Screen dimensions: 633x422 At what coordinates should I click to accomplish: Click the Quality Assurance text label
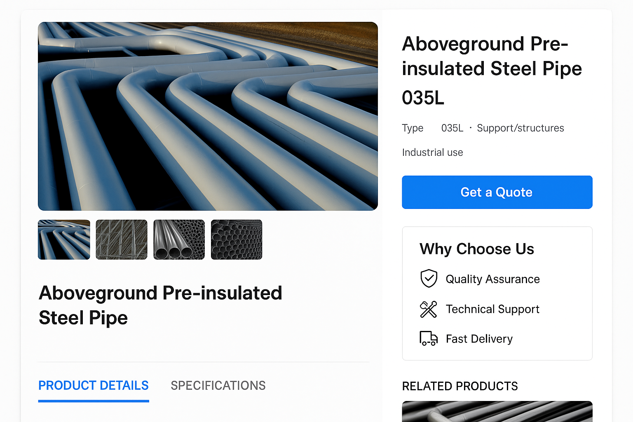[492, 279]
